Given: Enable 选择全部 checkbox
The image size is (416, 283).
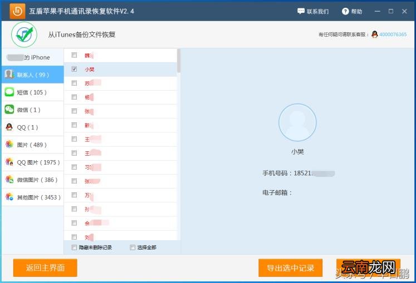Looking at the screenshot, I should tap(133, 247).
